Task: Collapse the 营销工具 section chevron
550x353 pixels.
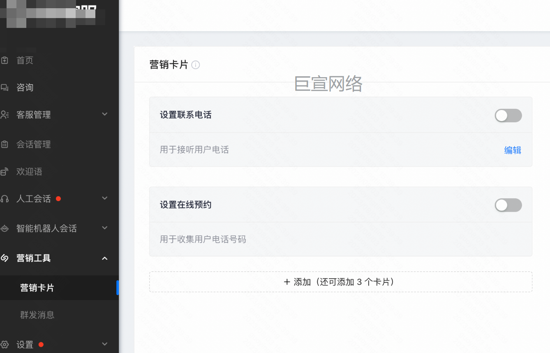Action: tap(105, 258)
